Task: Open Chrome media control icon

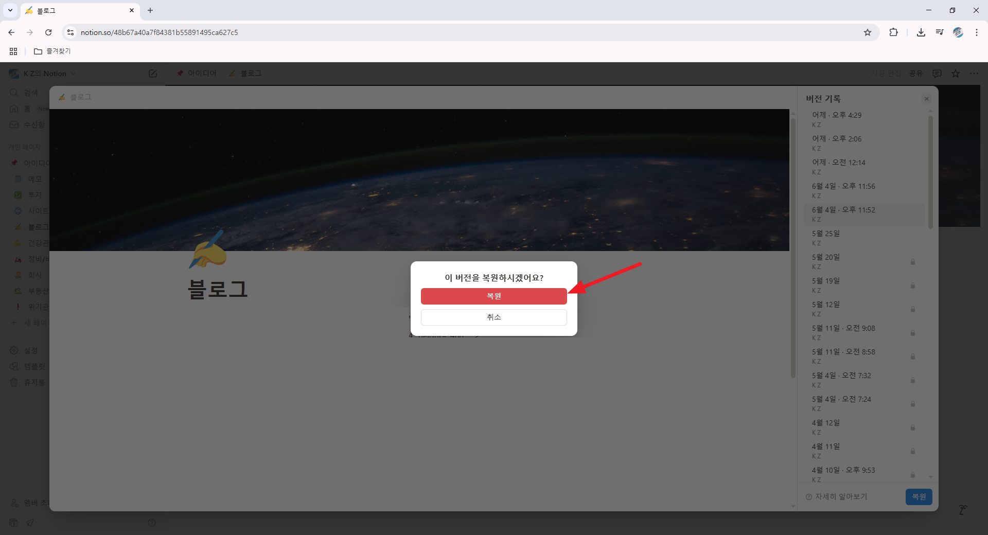Action: pos(940,32)
